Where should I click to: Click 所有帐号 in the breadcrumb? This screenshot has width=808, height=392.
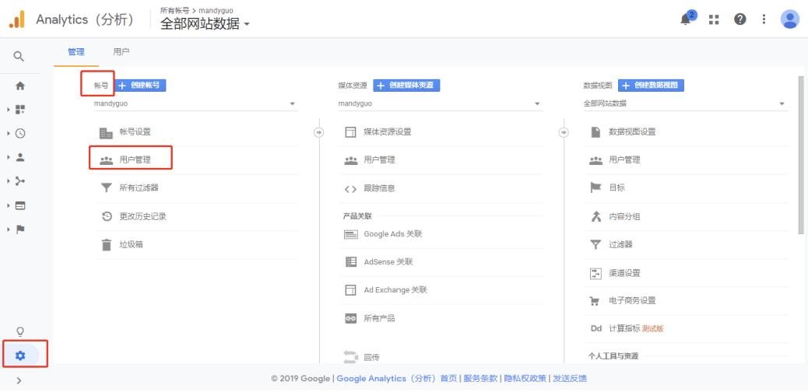pyautogui.click(x=174, y=10)
